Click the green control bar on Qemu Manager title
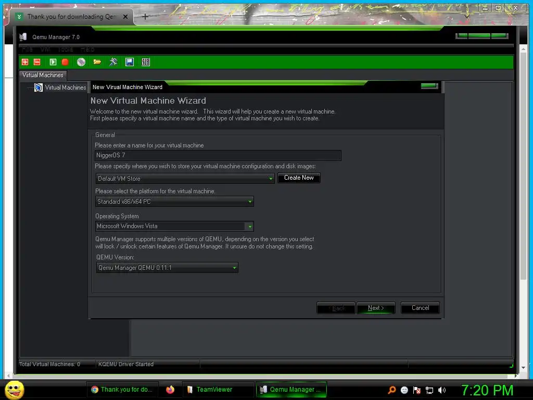533x400 pixels. click(x=482, y=36)
